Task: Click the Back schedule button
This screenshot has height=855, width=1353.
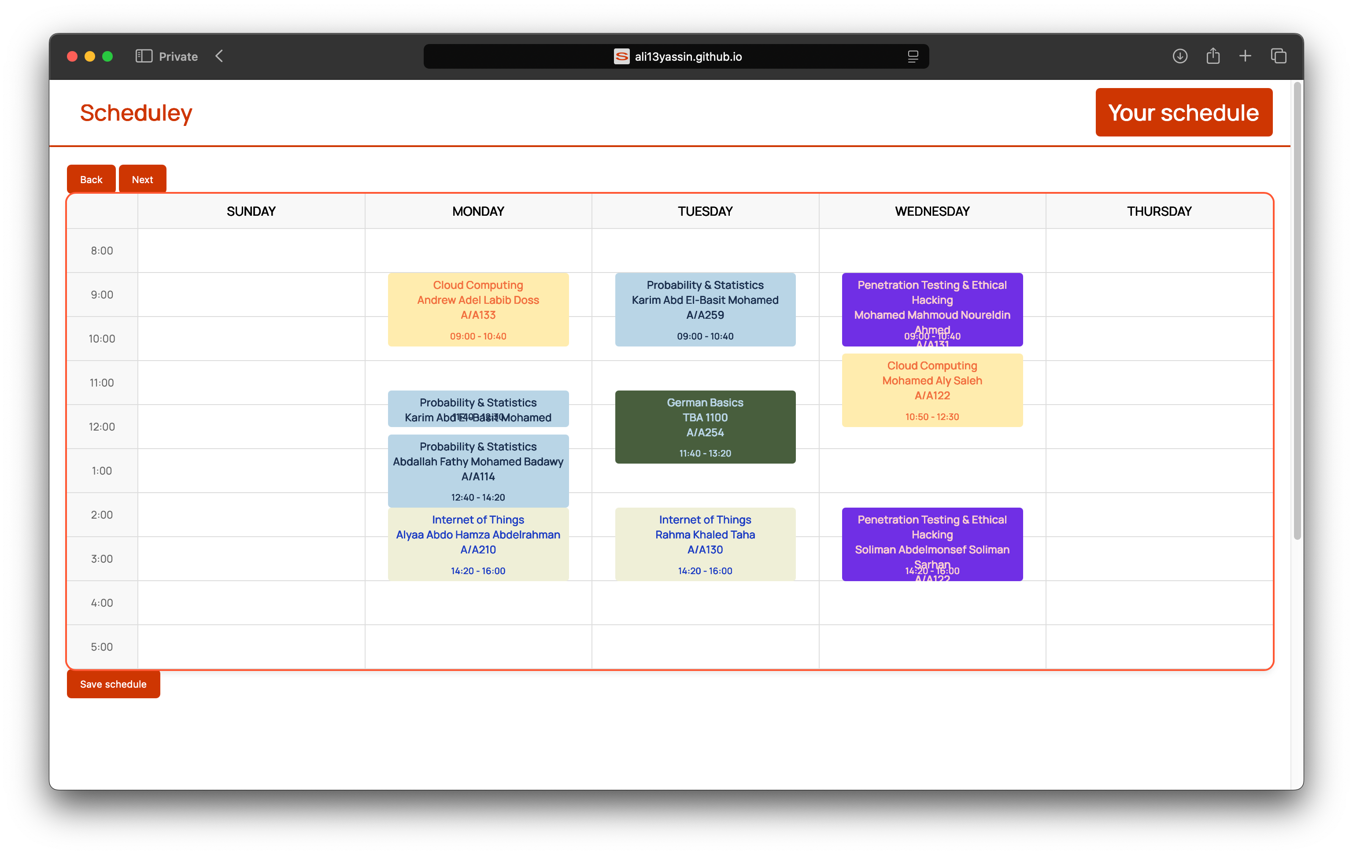Action: (91, 179)
